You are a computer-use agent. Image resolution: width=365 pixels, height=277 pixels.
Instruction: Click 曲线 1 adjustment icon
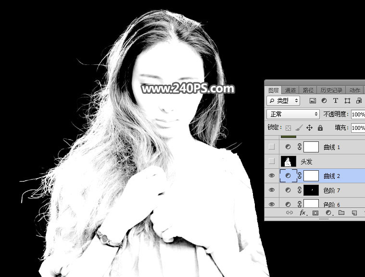(x=288, y=147)
